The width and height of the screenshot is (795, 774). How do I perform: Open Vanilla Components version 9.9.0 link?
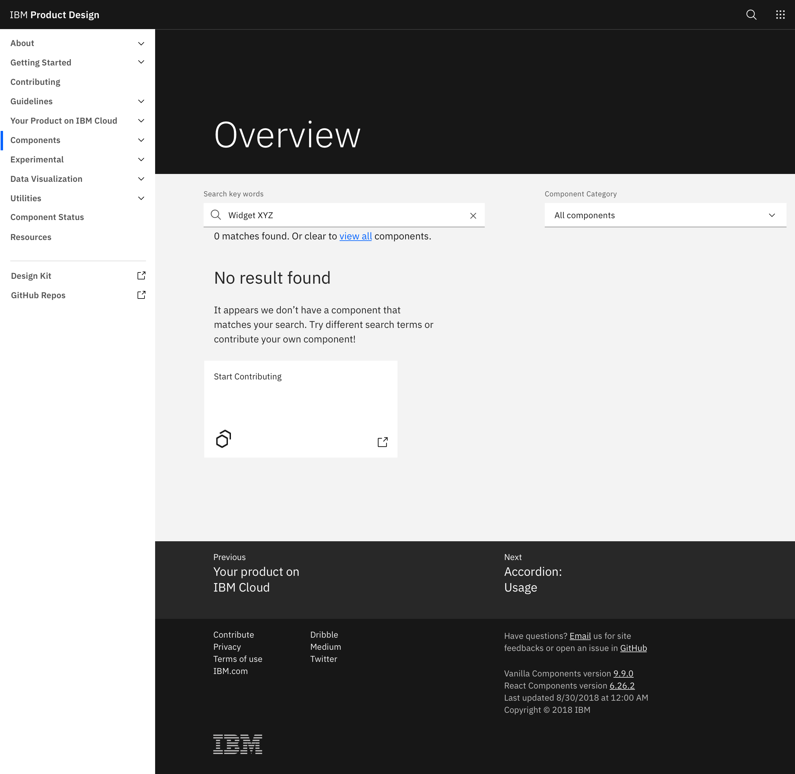point(623,673)
